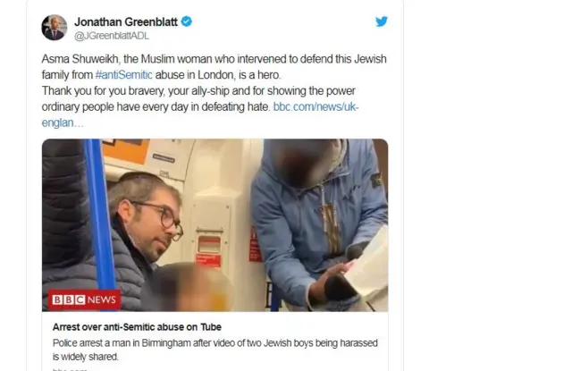Click the 'Police arrest a man in Birmingham' description
Image resolution: width=572 pixels, height=371 pixels.
click(x=214, y=350)
